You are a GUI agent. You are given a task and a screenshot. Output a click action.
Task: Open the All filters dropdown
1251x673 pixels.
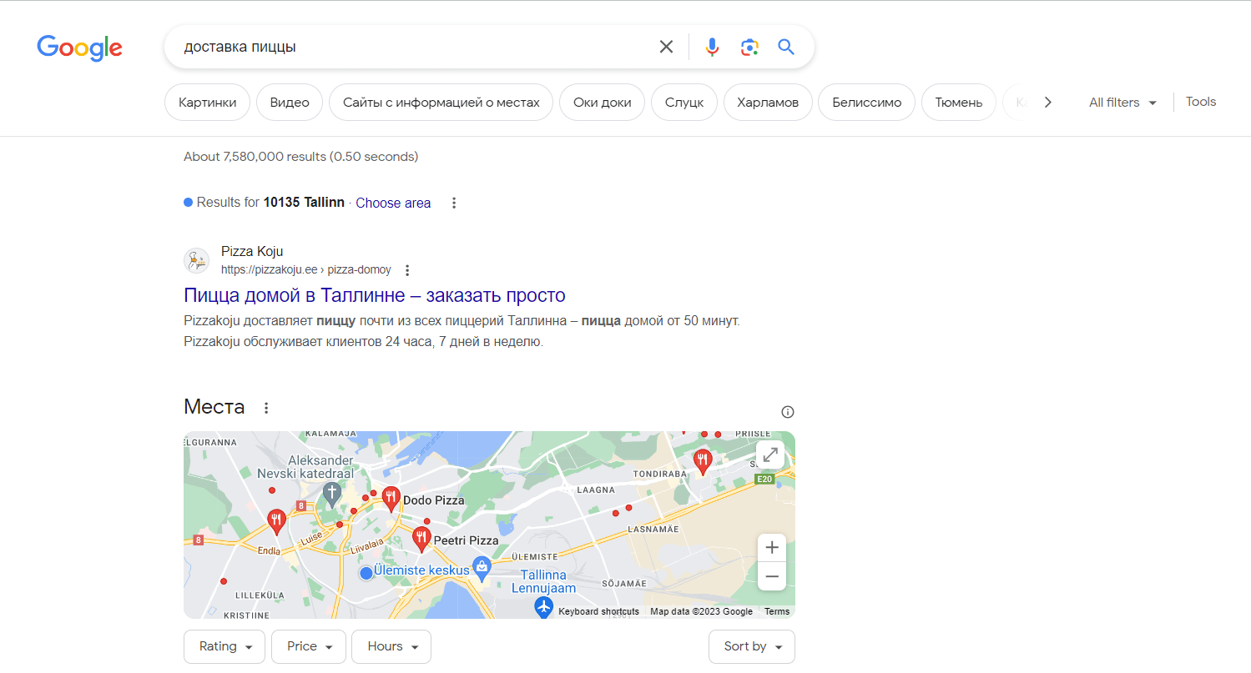pyautogui.click(x=1123, y=103)
